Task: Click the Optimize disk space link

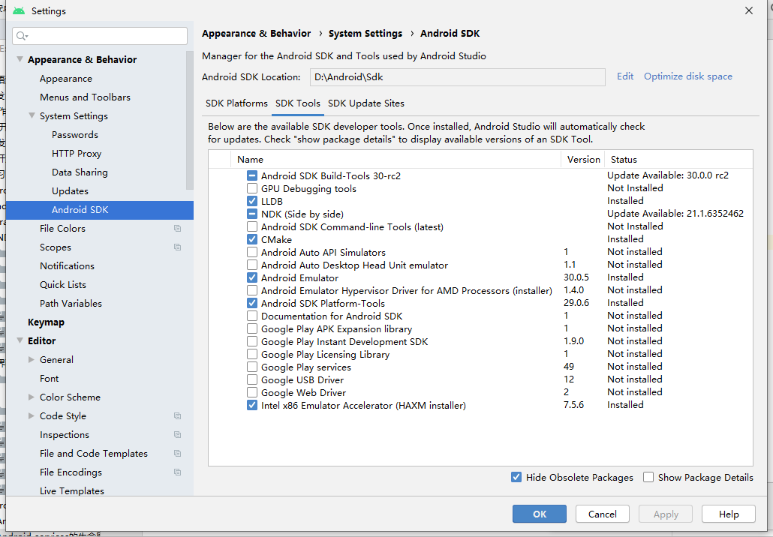Action: click(x=687, y=76)
